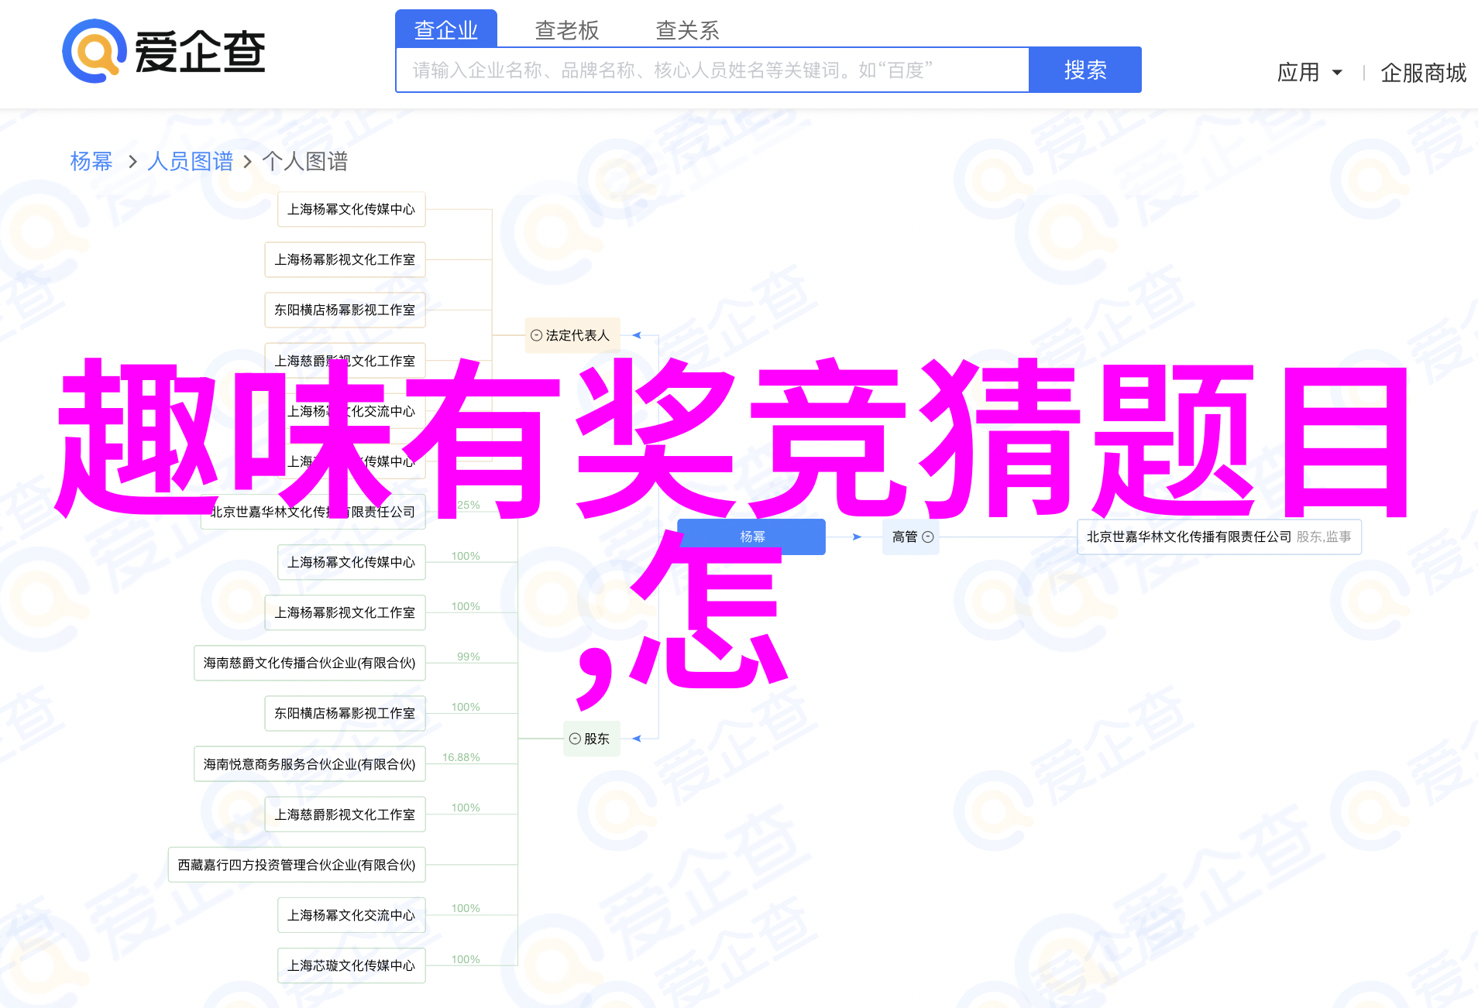Open 海南慈爵文化传播合伙企业(有限合伙) node

point(310,663)
